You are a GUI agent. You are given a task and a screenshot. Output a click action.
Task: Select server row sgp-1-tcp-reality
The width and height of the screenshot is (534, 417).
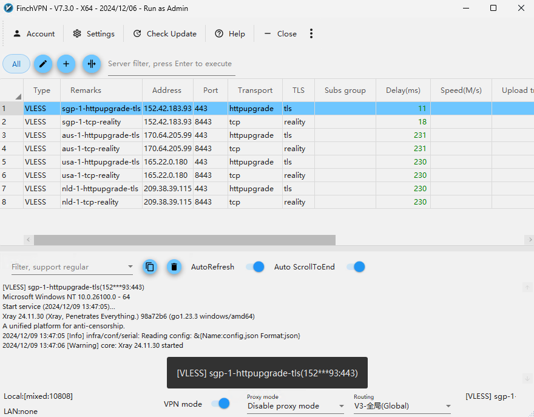point(267,122)
